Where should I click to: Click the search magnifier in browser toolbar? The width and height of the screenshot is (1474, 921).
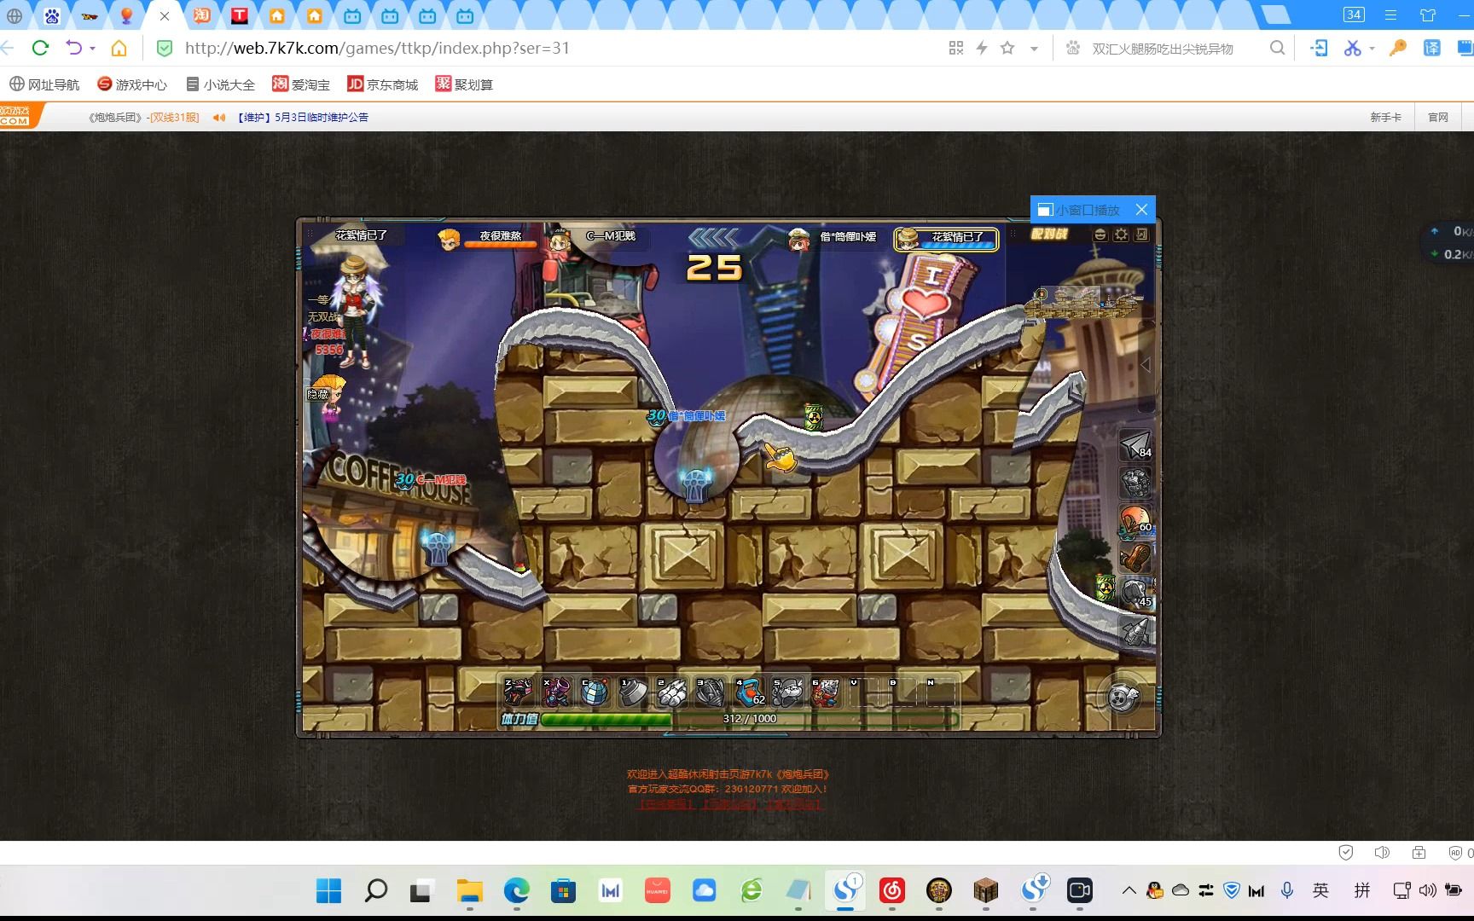coord(1277,48)
